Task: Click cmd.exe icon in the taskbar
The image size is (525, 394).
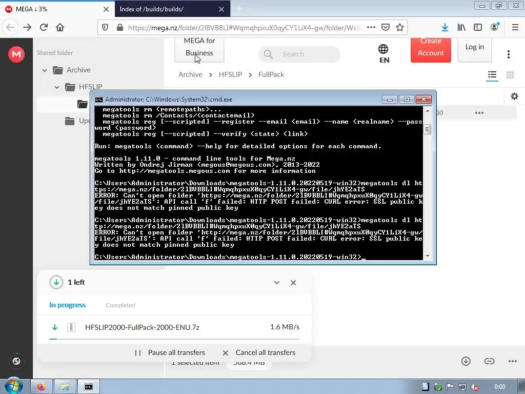Action: (x=88, y=387)
